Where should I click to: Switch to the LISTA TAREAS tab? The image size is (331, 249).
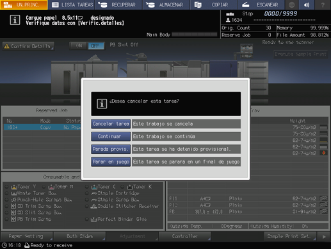[x=72, y=4]
